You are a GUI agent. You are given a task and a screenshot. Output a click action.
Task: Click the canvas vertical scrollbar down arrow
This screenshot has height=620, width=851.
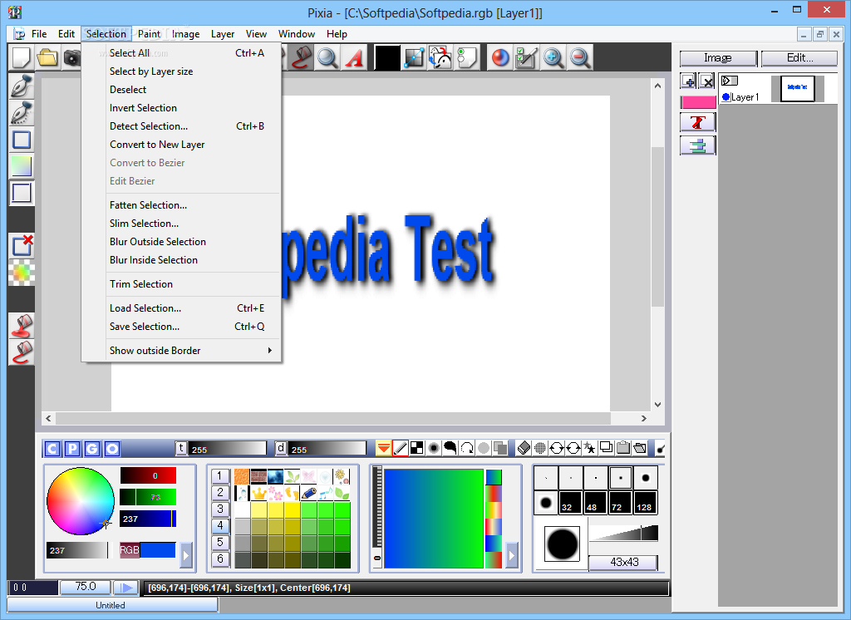click(657, 405)
